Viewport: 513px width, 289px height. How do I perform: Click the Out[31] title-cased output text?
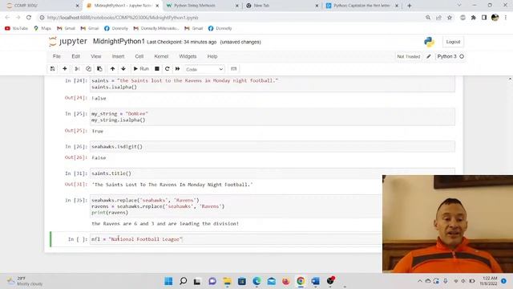click(x=172, y=185)
